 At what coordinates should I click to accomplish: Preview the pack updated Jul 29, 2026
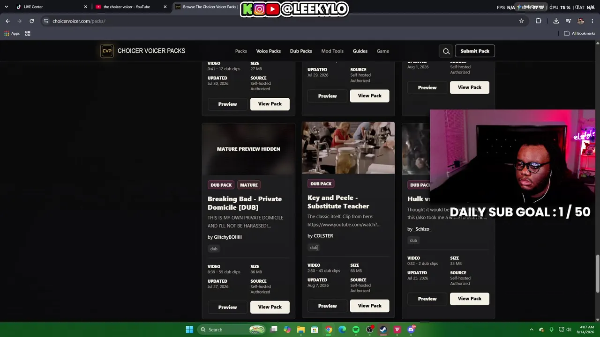[x=327, y=95]
